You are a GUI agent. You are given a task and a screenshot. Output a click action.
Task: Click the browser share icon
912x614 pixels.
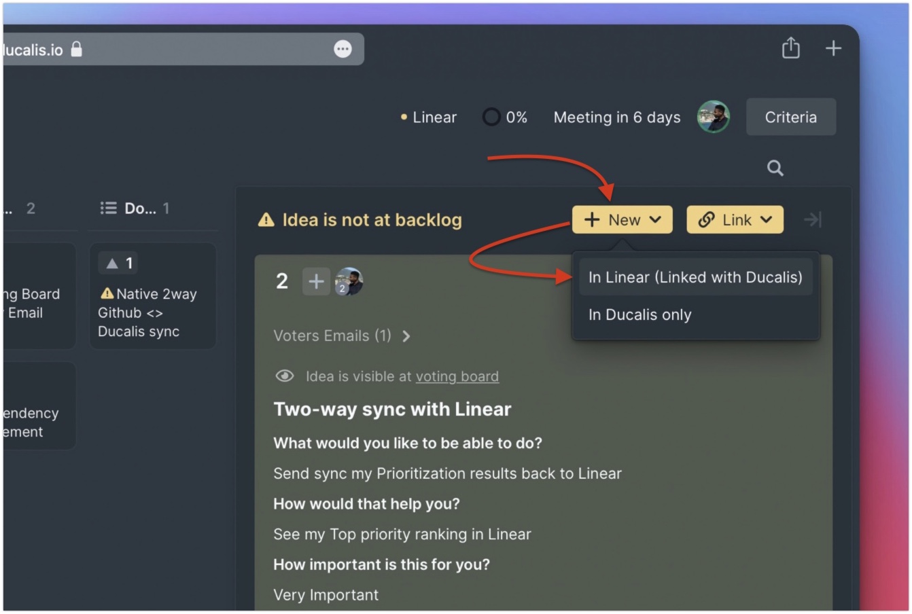[x=790, y=48]
